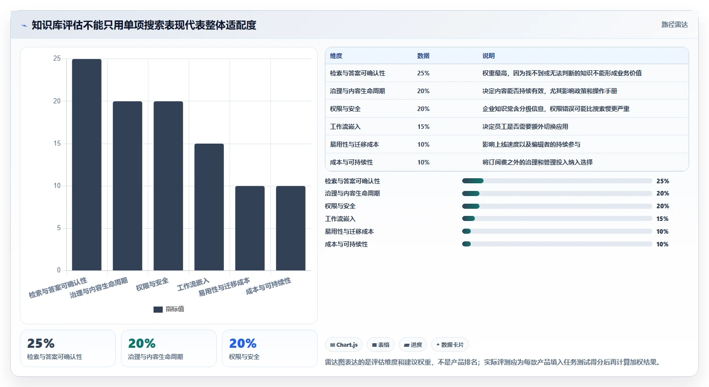Click the page title 知识库评估不能只用单项搜索表现代表整体适配度
Viewport: 709px width, 387px height.
144,25
